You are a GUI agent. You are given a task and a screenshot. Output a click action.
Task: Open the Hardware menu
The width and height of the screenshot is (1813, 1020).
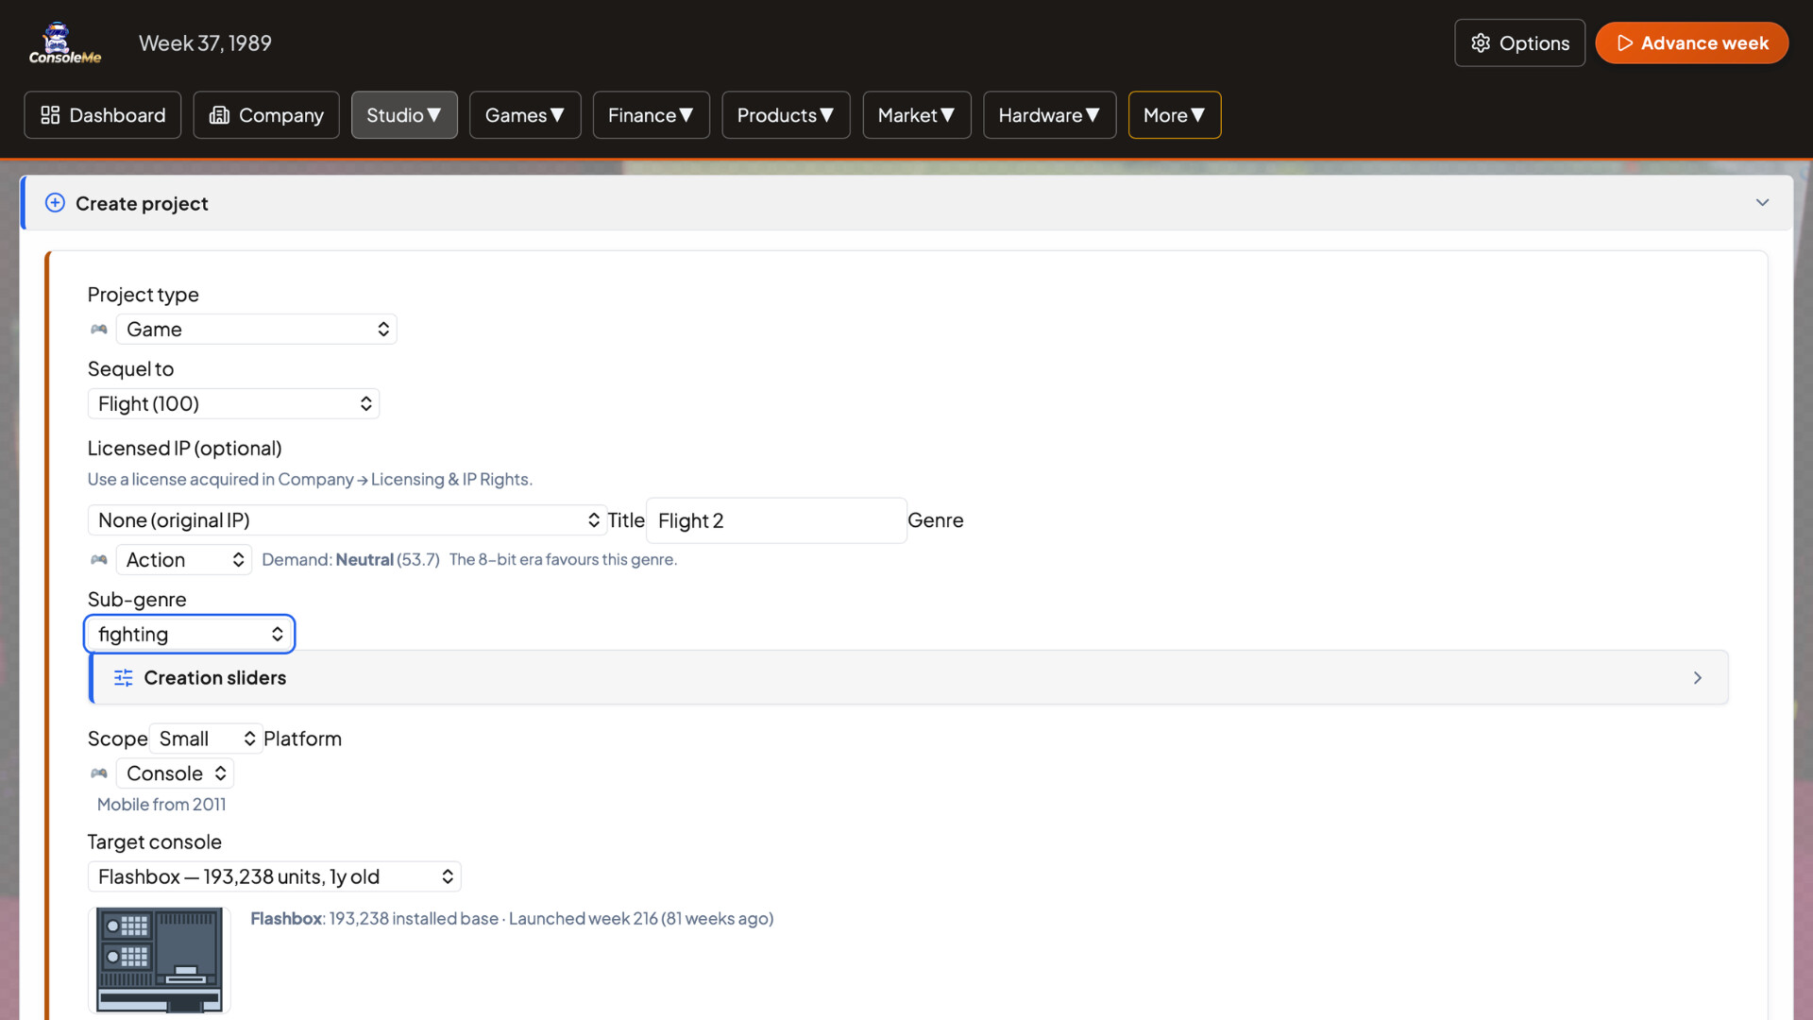click(x=1049, y=114)
